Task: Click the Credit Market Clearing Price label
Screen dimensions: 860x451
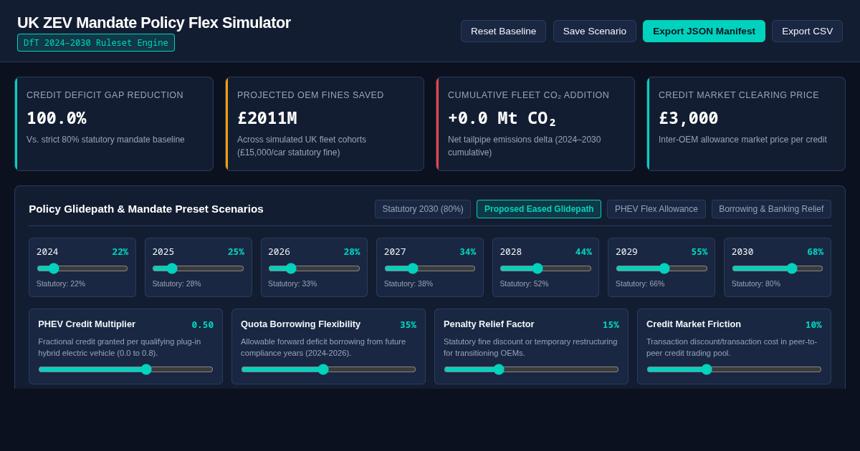Action: (x=739, y=95)
